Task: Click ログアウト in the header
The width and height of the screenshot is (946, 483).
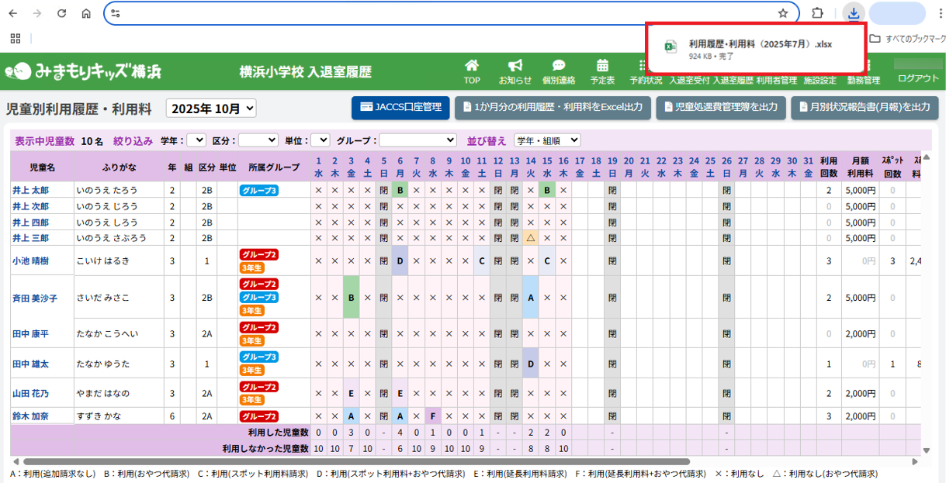Action: [x=918, y=78]
